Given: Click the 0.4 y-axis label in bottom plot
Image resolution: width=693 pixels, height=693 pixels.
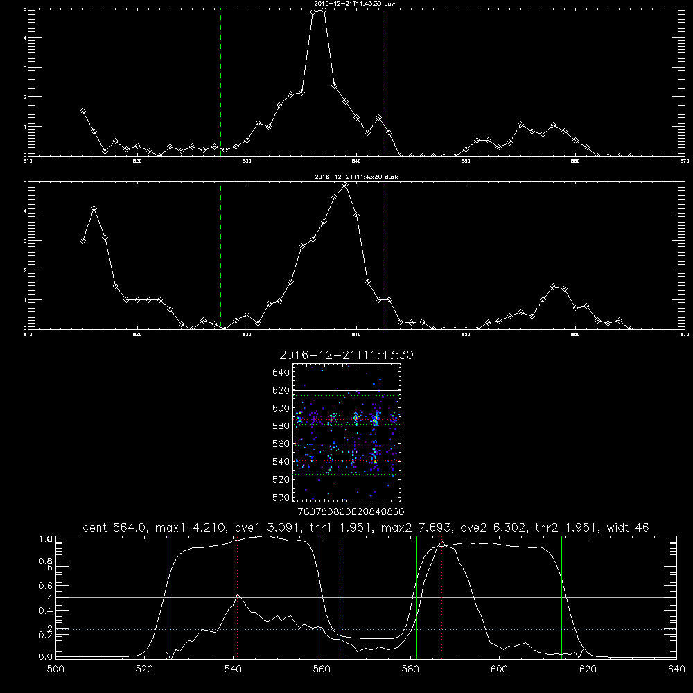Looking at the screenshot, I should click(x=46, y=611).
